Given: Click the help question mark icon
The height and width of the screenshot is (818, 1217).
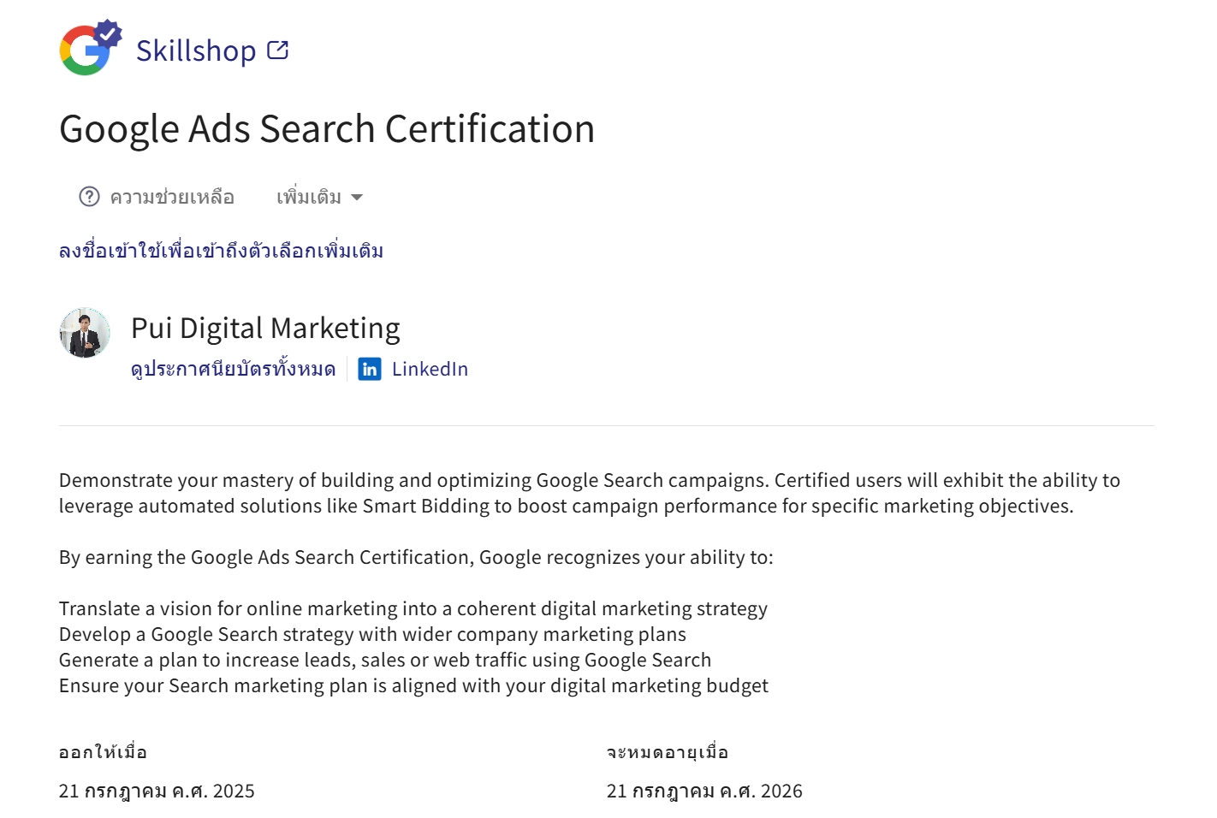Looking at the screenshot, I should click(x=89, y=197).
